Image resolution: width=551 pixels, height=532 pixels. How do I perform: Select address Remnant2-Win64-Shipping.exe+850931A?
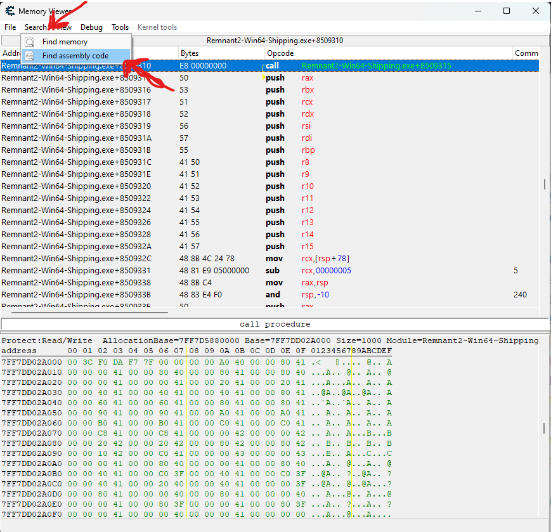coord(76,138)
